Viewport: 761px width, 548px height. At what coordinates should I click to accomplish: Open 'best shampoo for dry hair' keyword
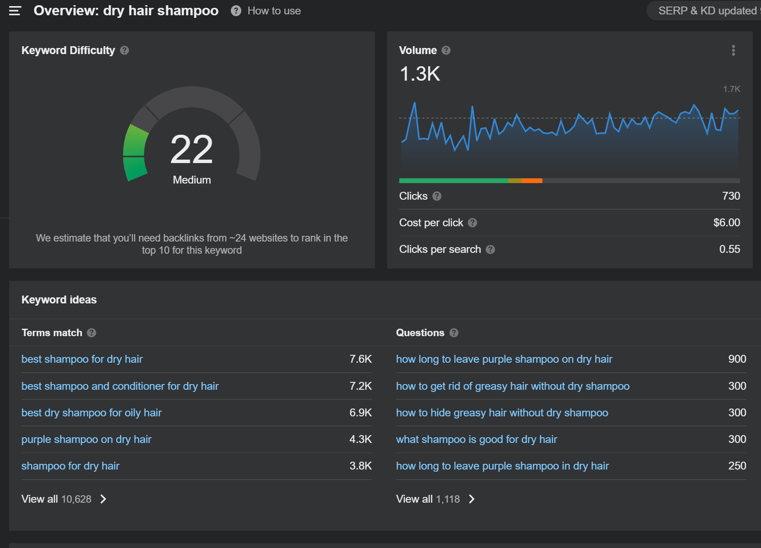tap(82, 359)
